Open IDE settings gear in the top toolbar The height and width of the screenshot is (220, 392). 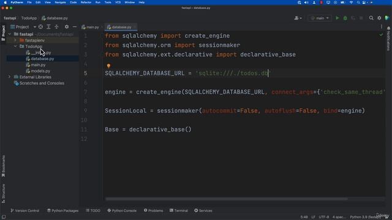pyautogui.click(x=379, y=18)
